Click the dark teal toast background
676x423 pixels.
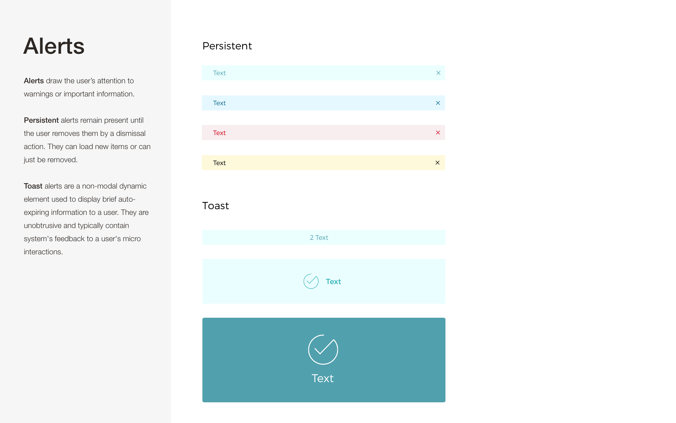[x=324, y=360]
